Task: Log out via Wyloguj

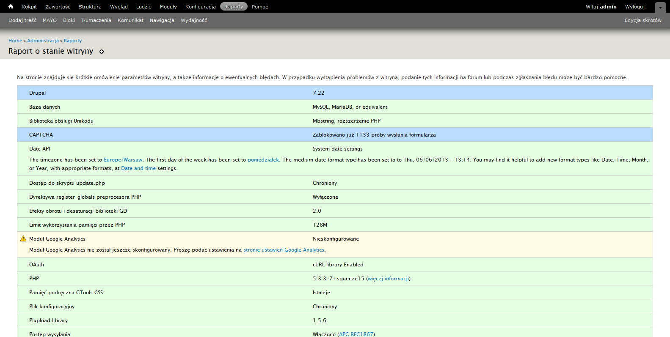Action: click(x=635, y=7)
